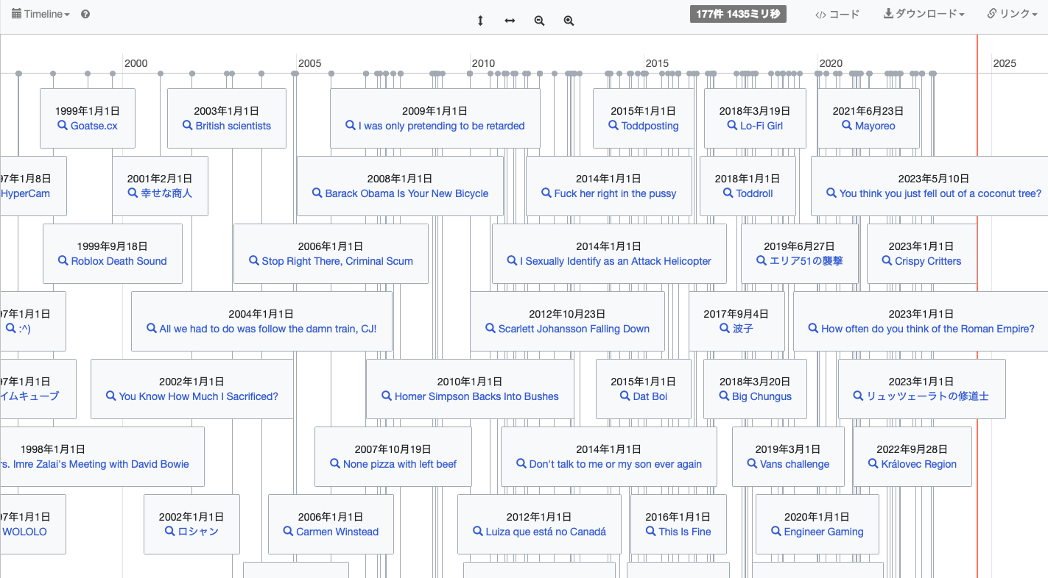Viewport: 1048px width, 578px height.
Task: Open the 幸せな商人 link
Action: point(166,193)
